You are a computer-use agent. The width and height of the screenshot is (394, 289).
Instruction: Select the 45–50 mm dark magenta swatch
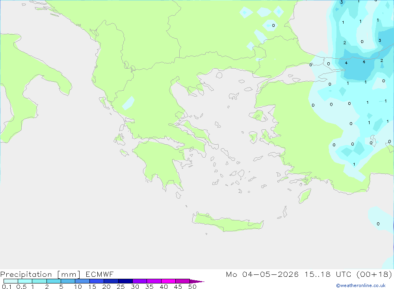pyautogui.click(x=183, y=281)
